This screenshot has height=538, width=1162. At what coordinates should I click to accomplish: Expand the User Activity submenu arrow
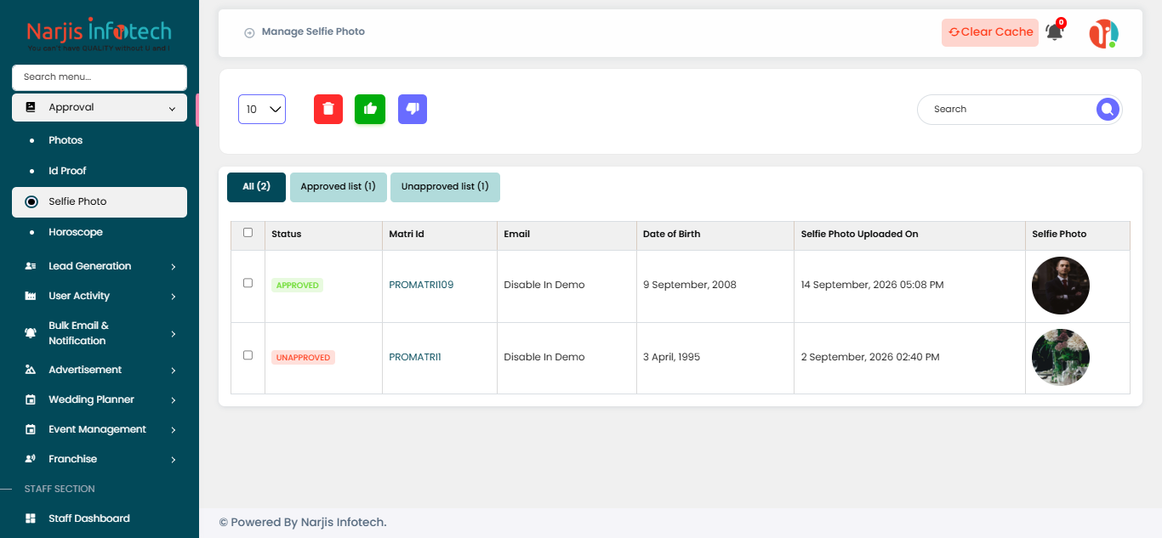point(173,297)
